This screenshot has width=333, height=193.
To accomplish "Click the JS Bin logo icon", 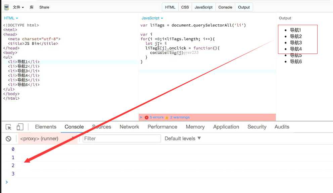I will click(x=7, y=7).
